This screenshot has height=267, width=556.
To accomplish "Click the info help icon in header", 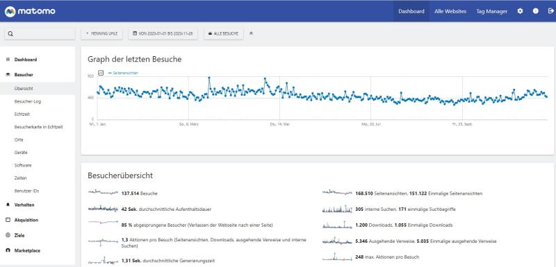I will click(x=535, y=11).
